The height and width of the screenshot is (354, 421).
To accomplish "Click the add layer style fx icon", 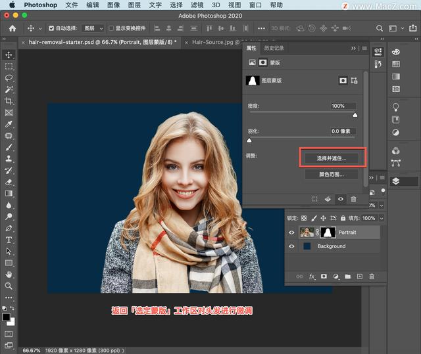I will pos(312,277).
